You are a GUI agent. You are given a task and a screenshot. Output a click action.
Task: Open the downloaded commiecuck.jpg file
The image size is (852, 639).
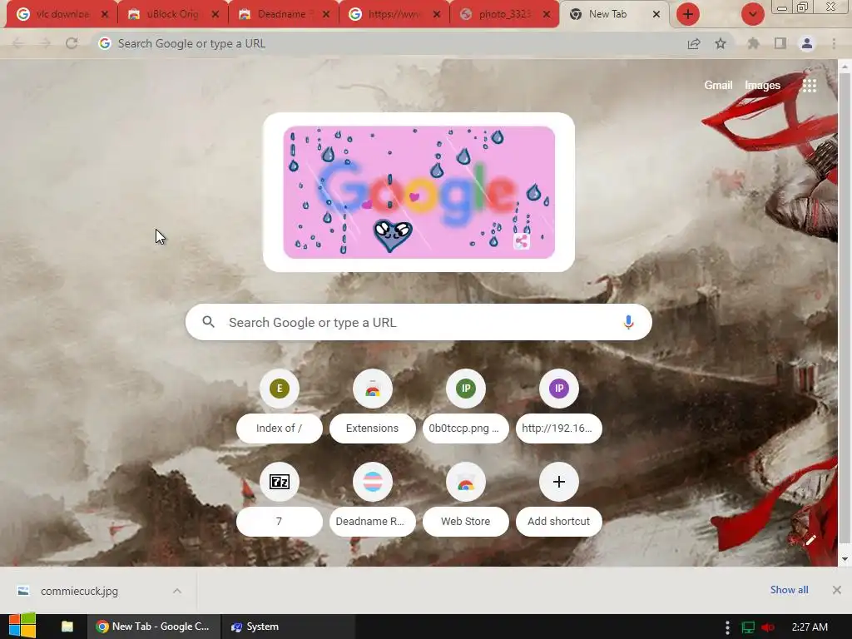79,592
